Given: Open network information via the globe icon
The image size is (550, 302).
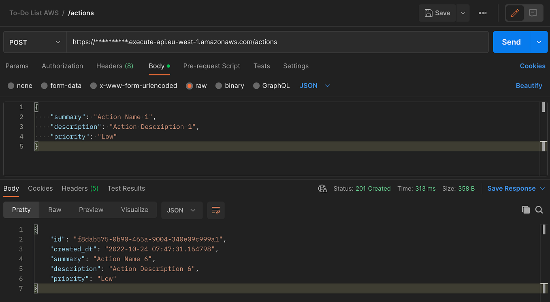Looking at the screenshot, I should (x=322, y=188).
